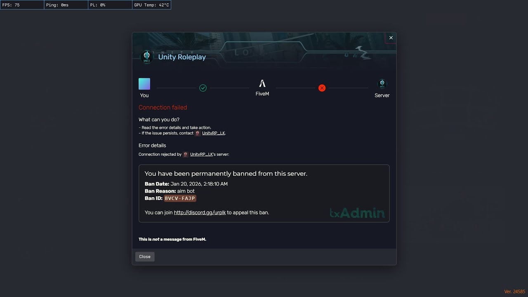Click the FPS: 75 overlay readout
Screen dimensions: 528x297
pyautogui.click(x=22, y=5)
